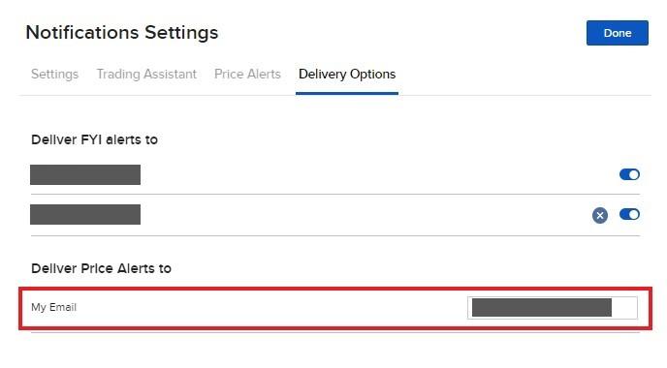Switch to the Settings tab
667x368 pixels.
55,74
